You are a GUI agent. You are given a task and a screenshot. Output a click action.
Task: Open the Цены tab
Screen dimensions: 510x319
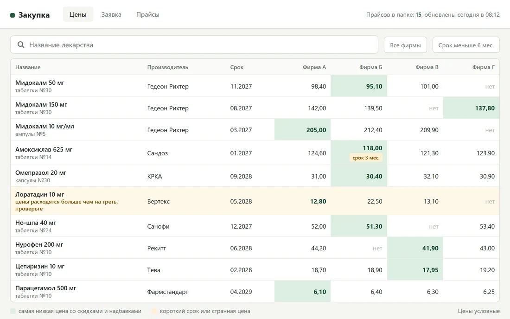78,14
